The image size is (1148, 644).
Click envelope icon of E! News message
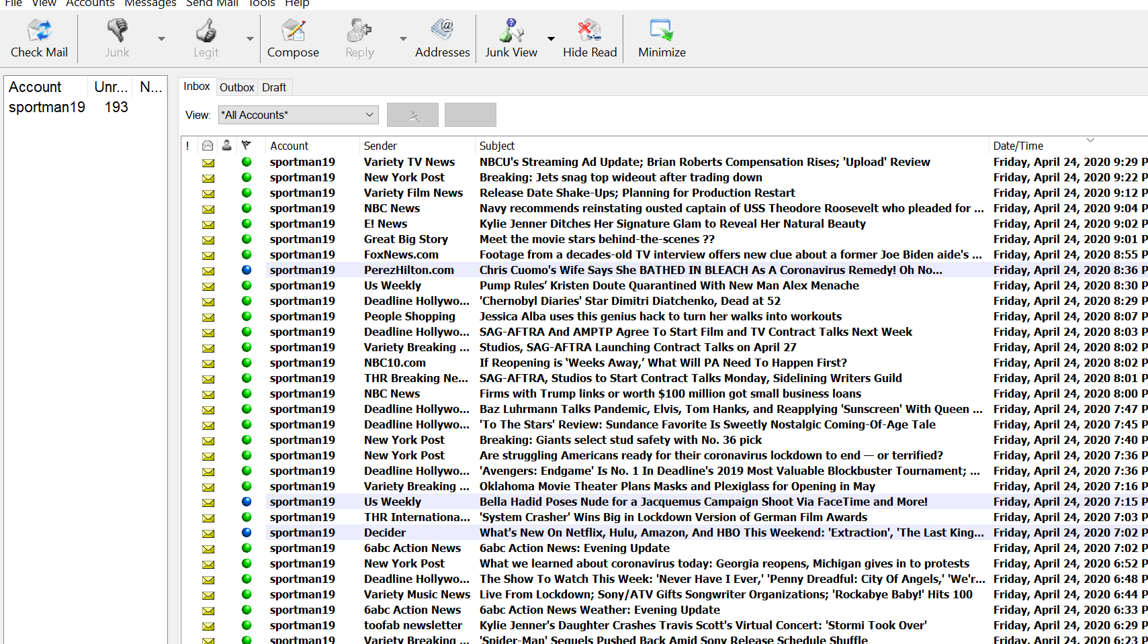click(208, 224)
